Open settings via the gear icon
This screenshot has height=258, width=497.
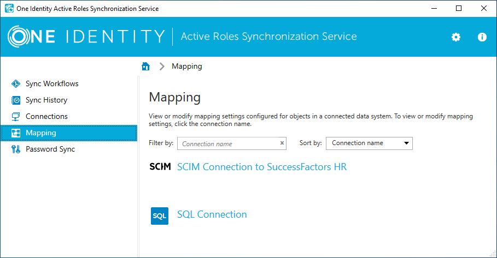point(456,37)
